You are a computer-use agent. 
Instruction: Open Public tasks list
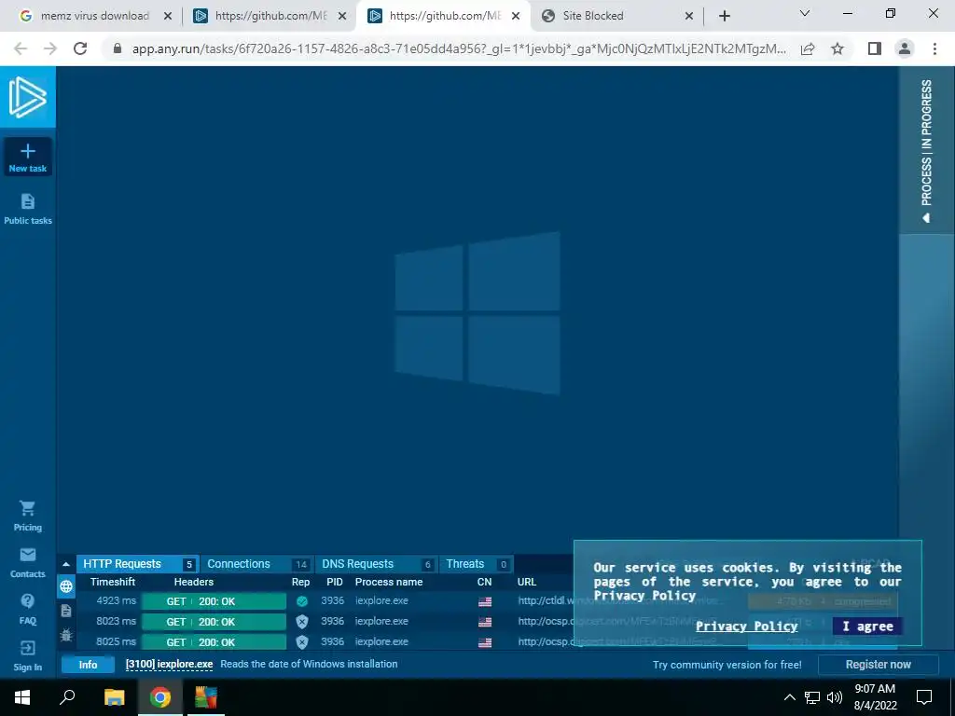point(27,209)
